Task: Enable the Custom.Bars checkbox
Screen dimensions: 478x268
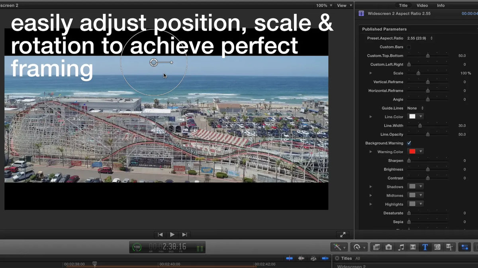Action: [x=409, y=47]
